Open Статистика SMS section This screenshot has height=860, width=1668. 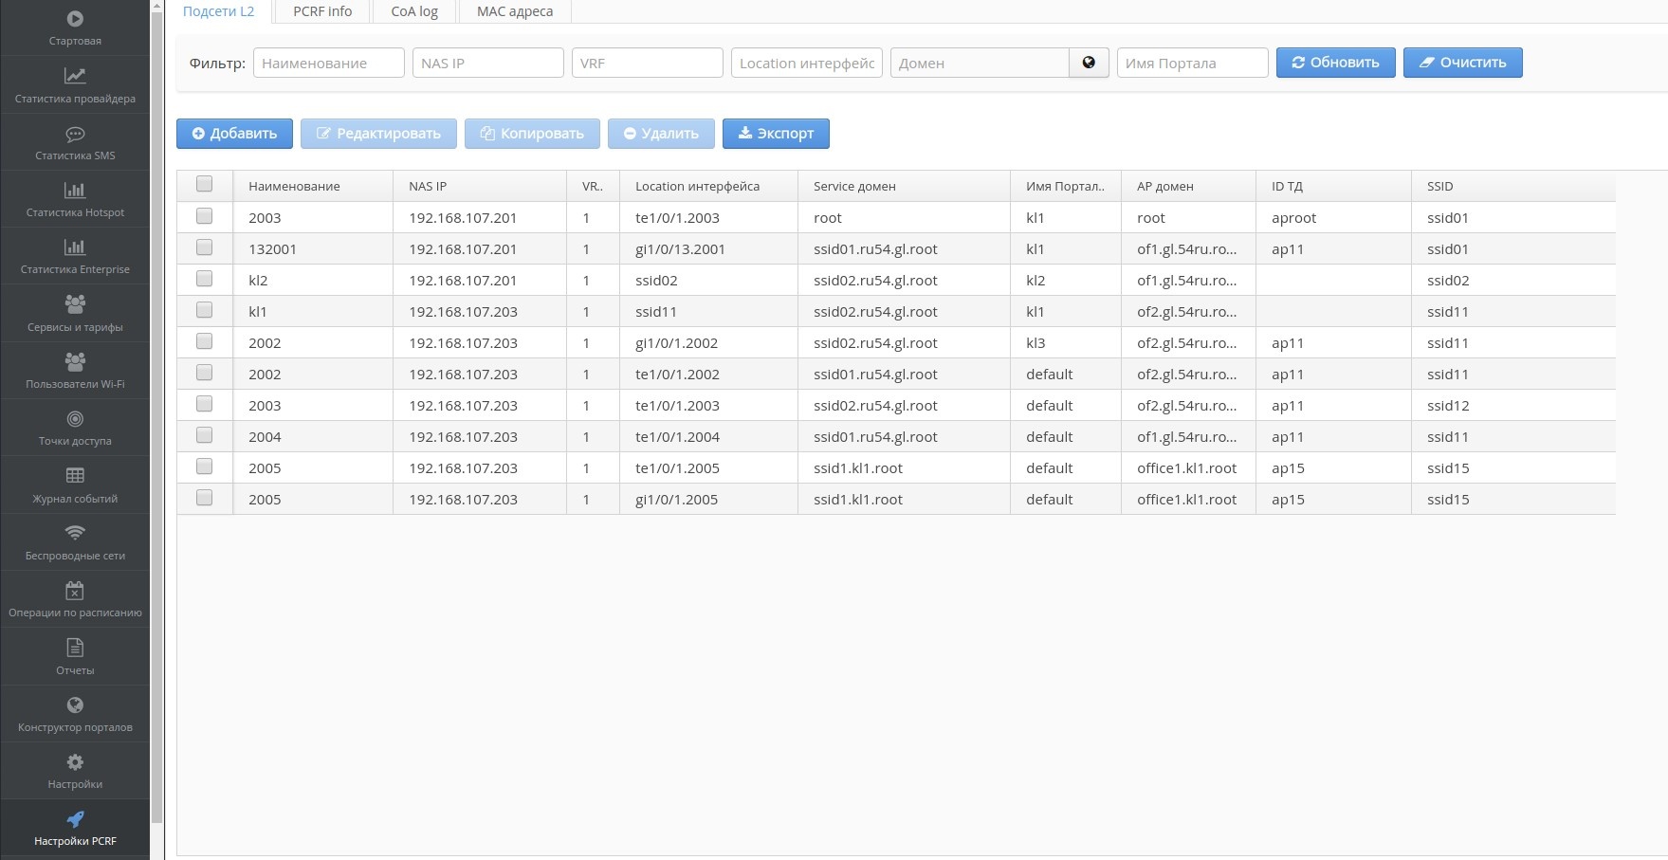coord(75,142)
